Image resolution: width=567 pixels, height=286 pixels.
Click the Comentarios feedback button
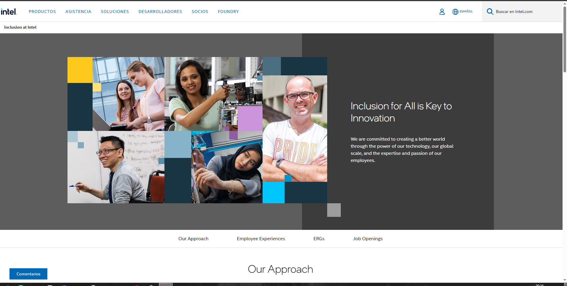pos(28,274)
